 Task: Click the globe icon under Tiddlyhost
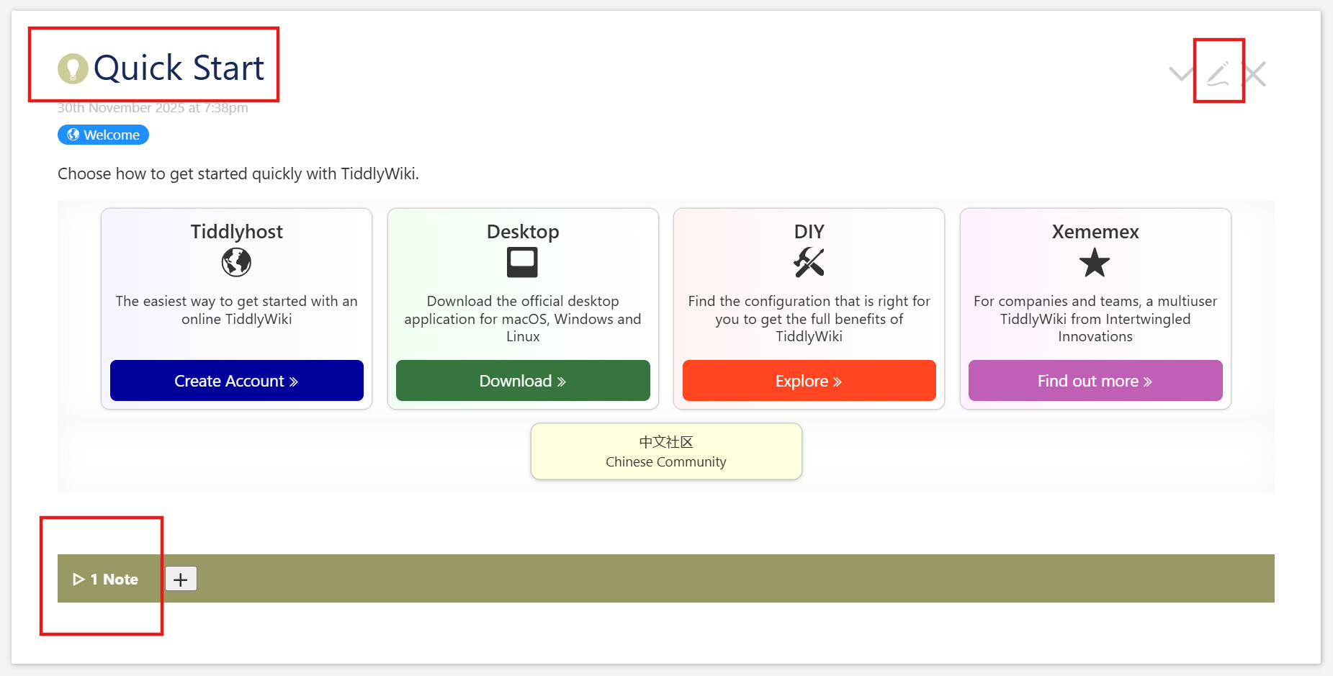(x=236, y=262)
